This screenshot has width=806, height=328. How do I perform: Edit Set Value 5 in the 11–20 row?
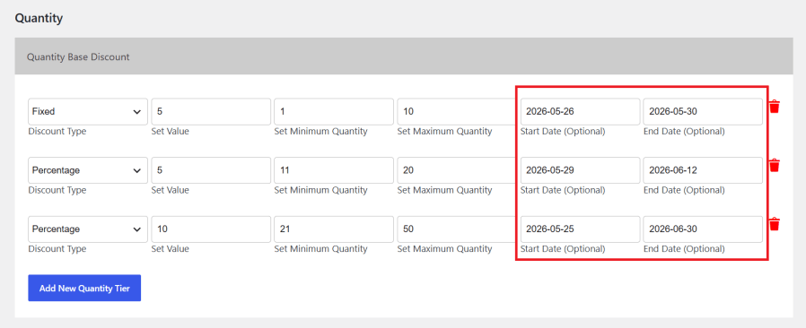tap(211, 170)
